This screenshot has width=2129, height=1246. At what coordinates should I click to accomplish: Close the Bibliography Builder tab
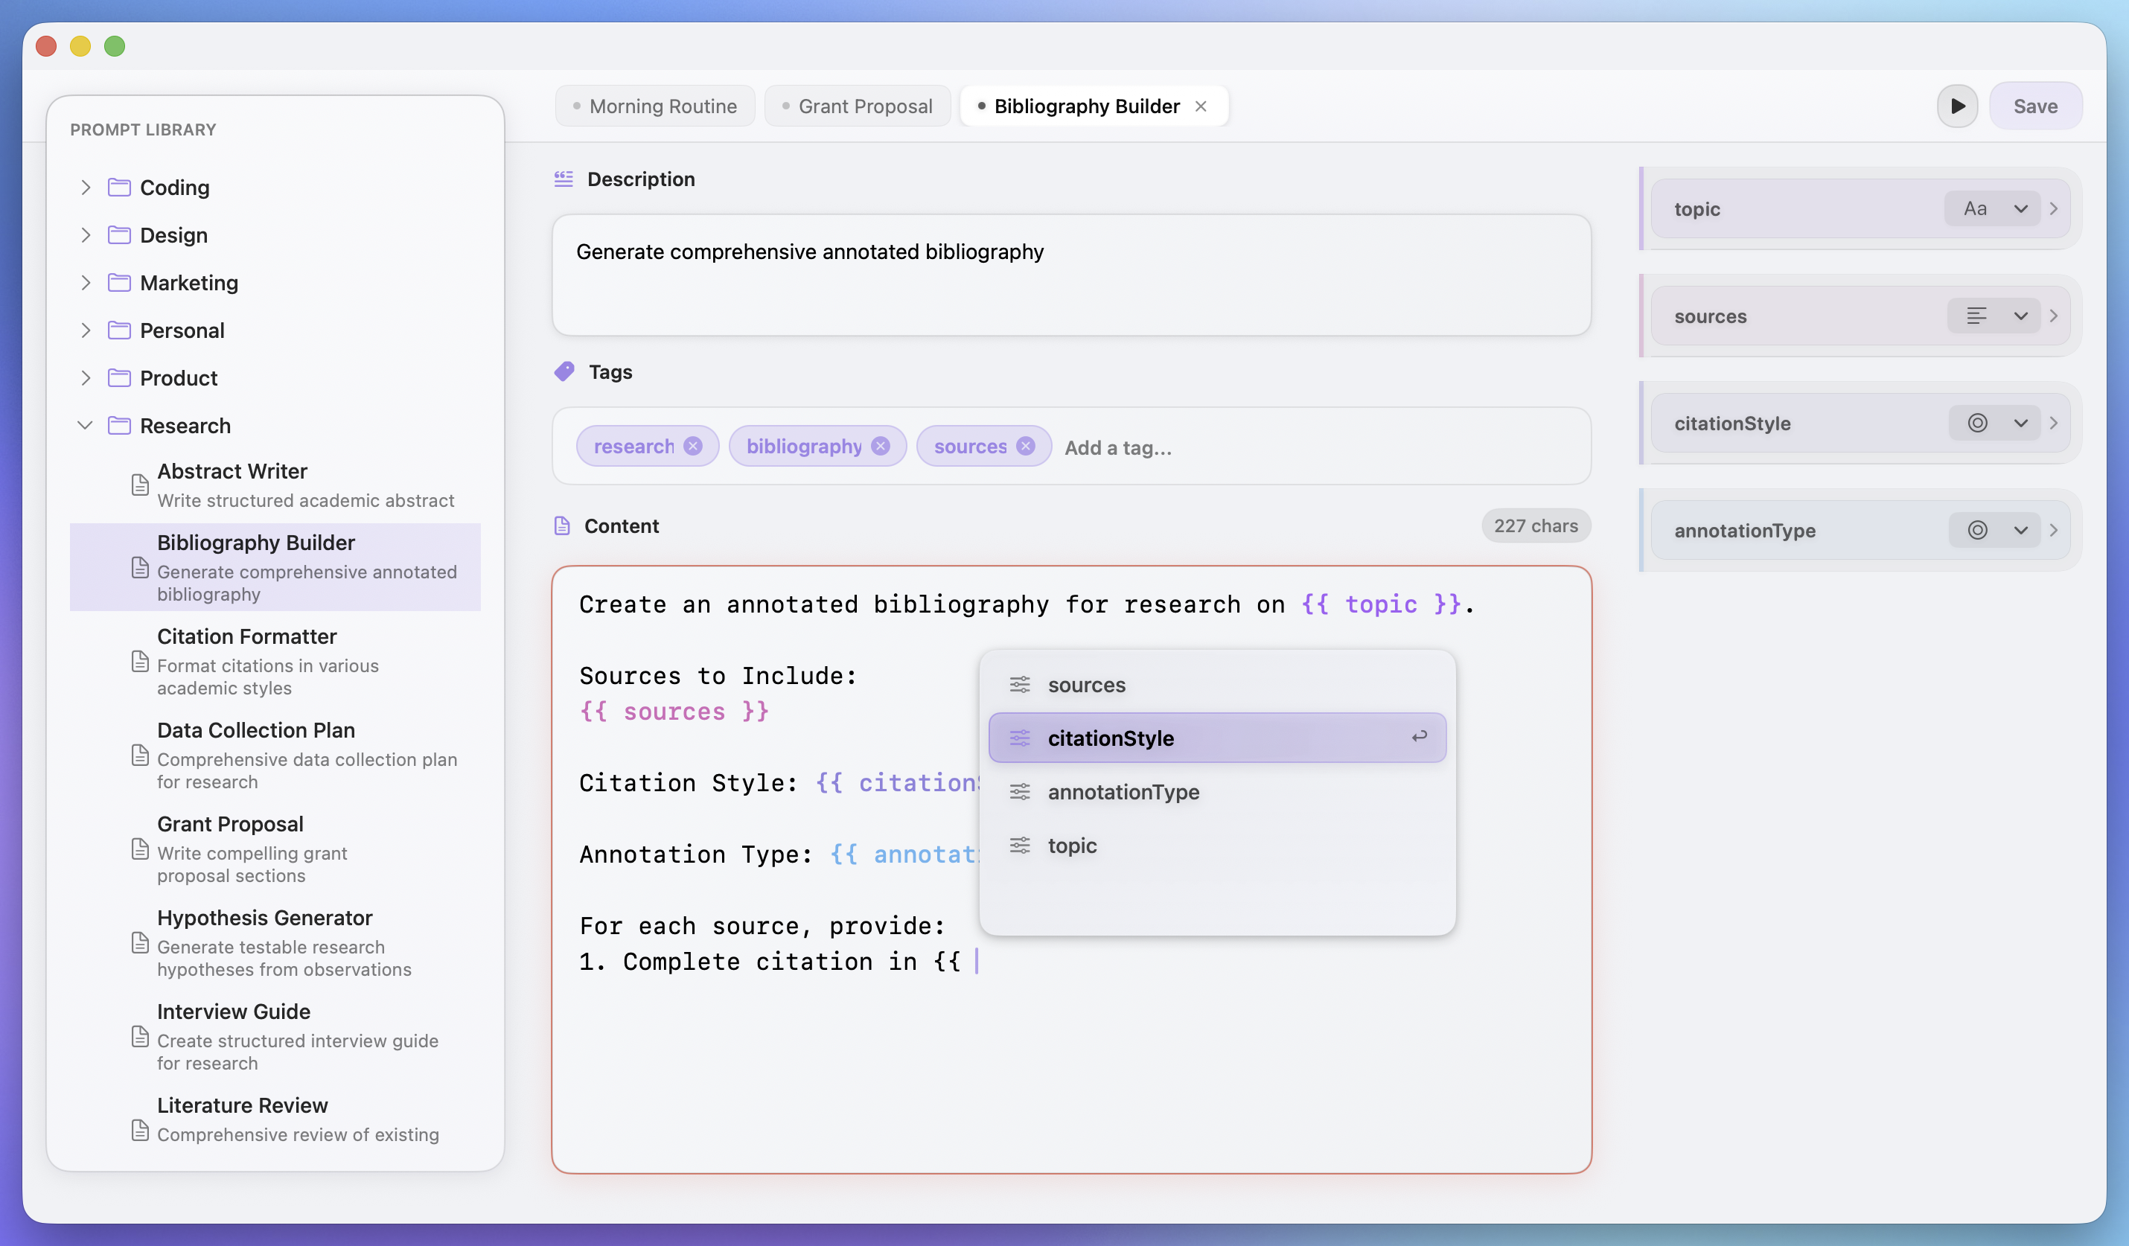tap(1201, 106)
